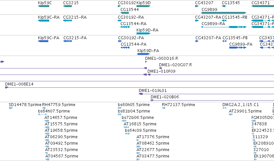Viewport: 274px width, 161px height.
Task: Click the AT29901.5prime EST label
Action: 245,111
